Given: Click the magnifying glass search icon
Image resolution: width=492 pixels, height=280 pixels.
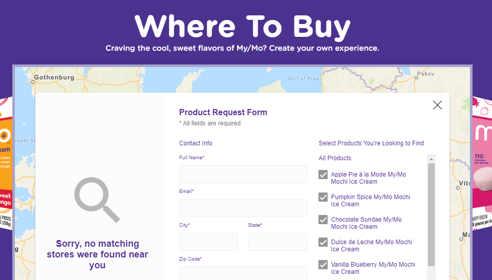Looking at the screenshot, I should pyautogui.click(x=97, y=200).
